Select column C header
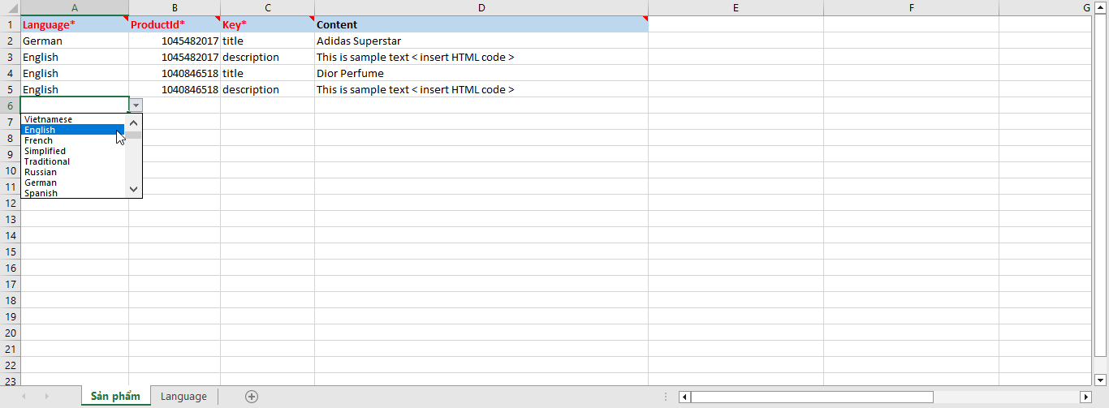 [x=267, y=7]
